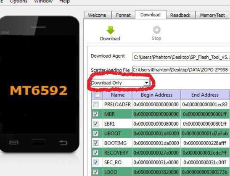
Task: Uncheck the BOOTIMG partition checkbox
Action: 95,143
